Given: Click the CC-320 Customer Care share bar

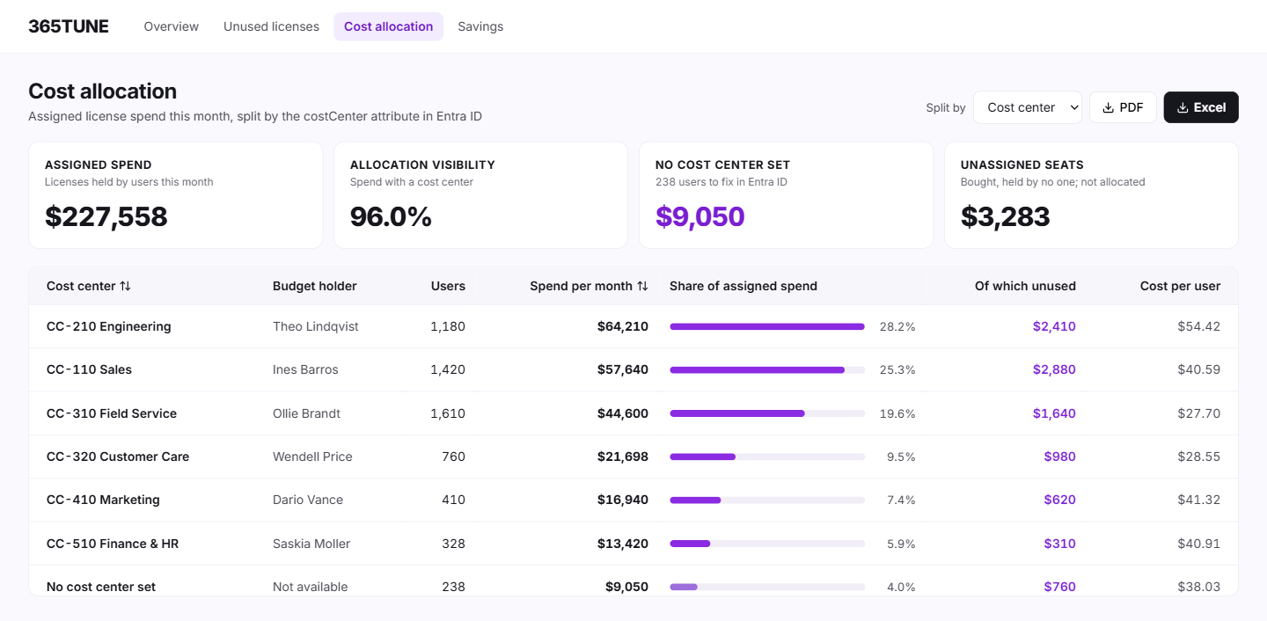Looking at the screenshot, I should coord(767,457).
